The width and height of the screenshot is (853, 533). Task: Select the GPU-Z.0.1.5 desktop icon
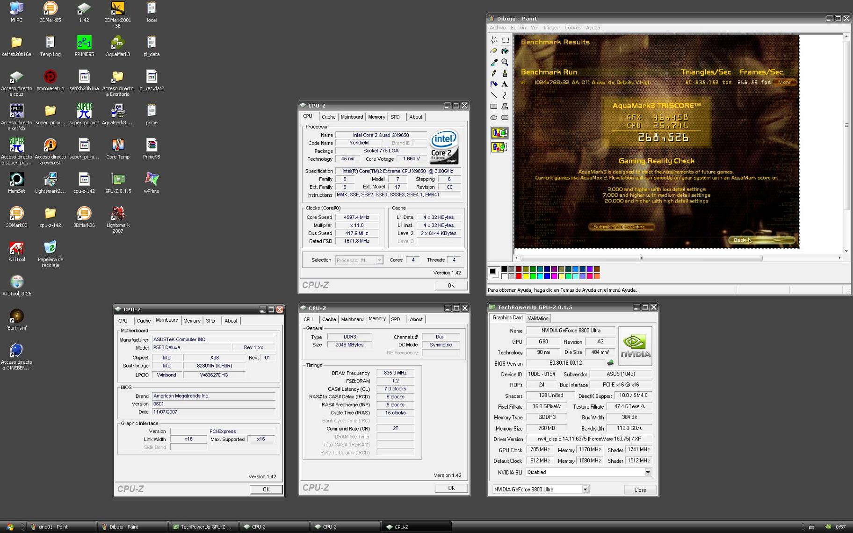point(118,183)
